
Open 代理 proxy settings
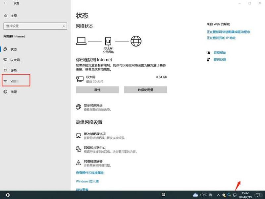[14, 92]
